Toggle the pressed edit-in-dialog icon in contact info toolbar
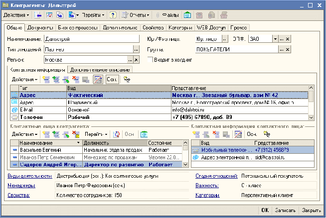Screen dimensions: 326x218 98,80
